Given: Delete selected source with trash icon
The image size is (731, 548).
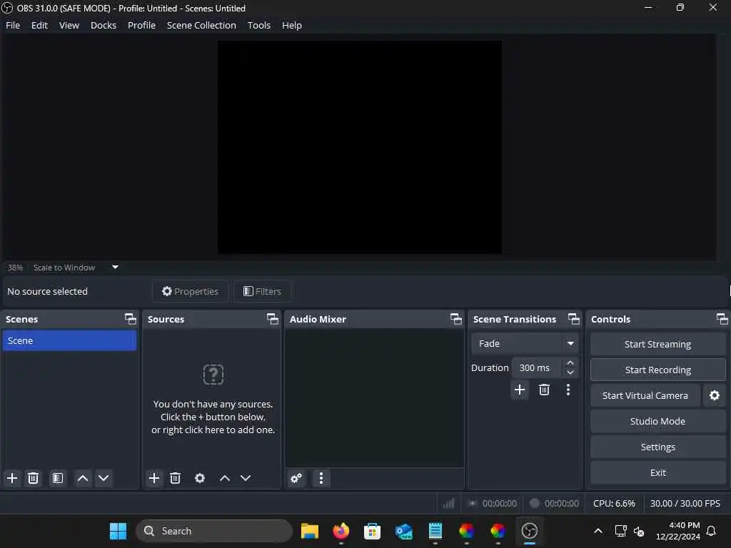Looking at the screenshot, I should coord(176,478).
